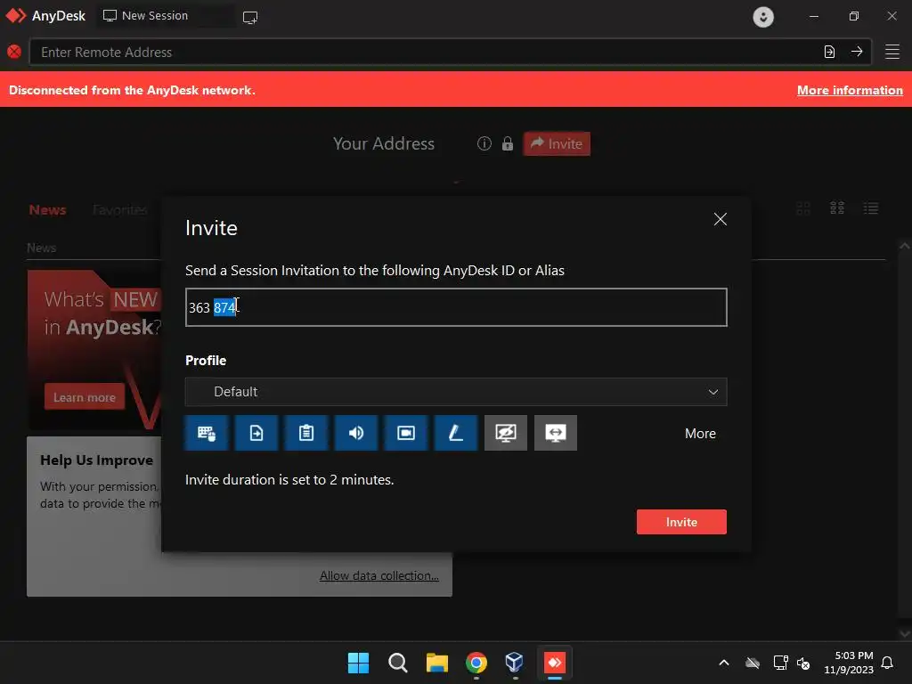Open VirtualBox from the taskbar
This screenshot has height=684, width=912.
pyautogui.click(x=515, y=663)
